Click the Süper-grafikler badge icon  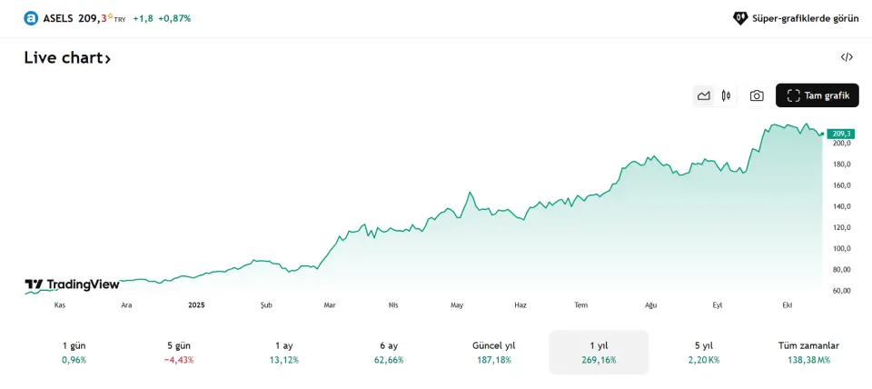pos(740,18)
